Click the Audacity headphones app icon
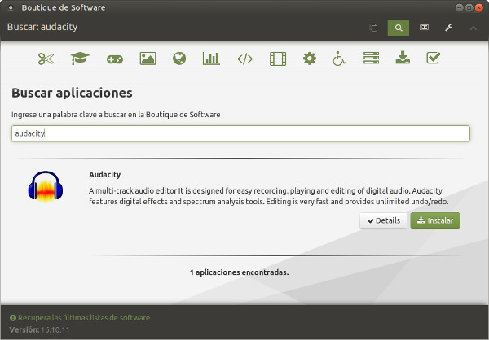 tap(46, 186)
